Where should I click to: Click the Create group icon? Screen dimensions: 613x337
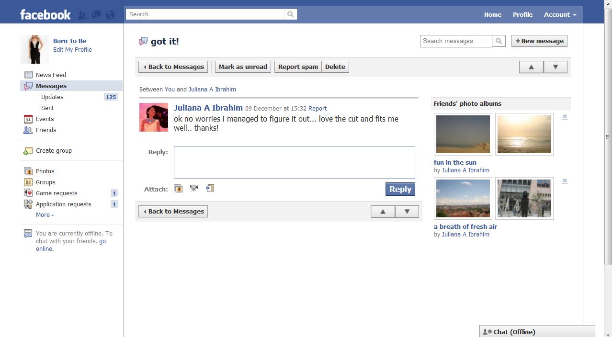coord(28,151)
